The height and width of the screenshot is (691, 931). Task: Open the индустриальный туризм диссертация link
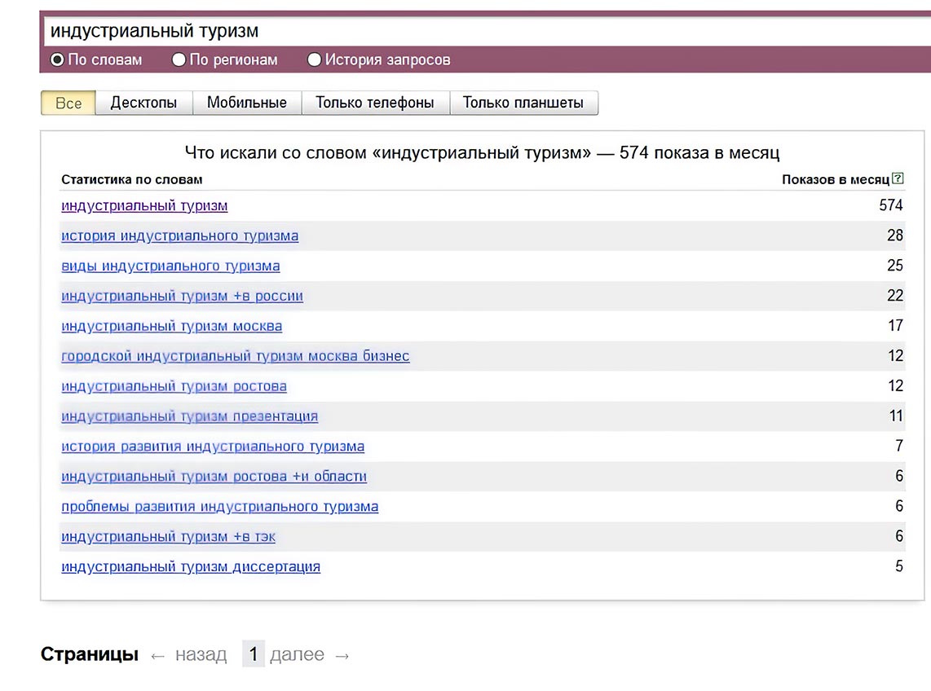(x=191, y=567)
